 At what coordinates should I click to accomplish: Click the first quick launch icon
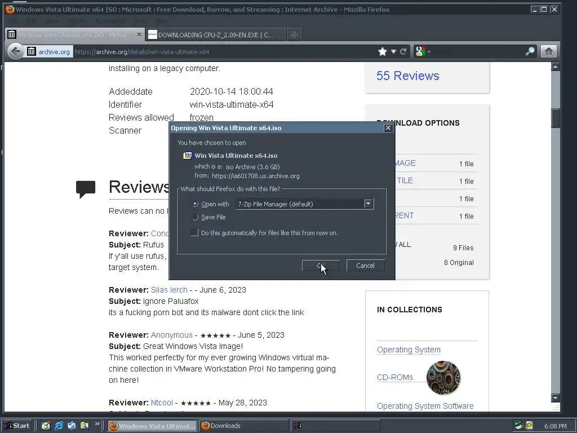46,426
